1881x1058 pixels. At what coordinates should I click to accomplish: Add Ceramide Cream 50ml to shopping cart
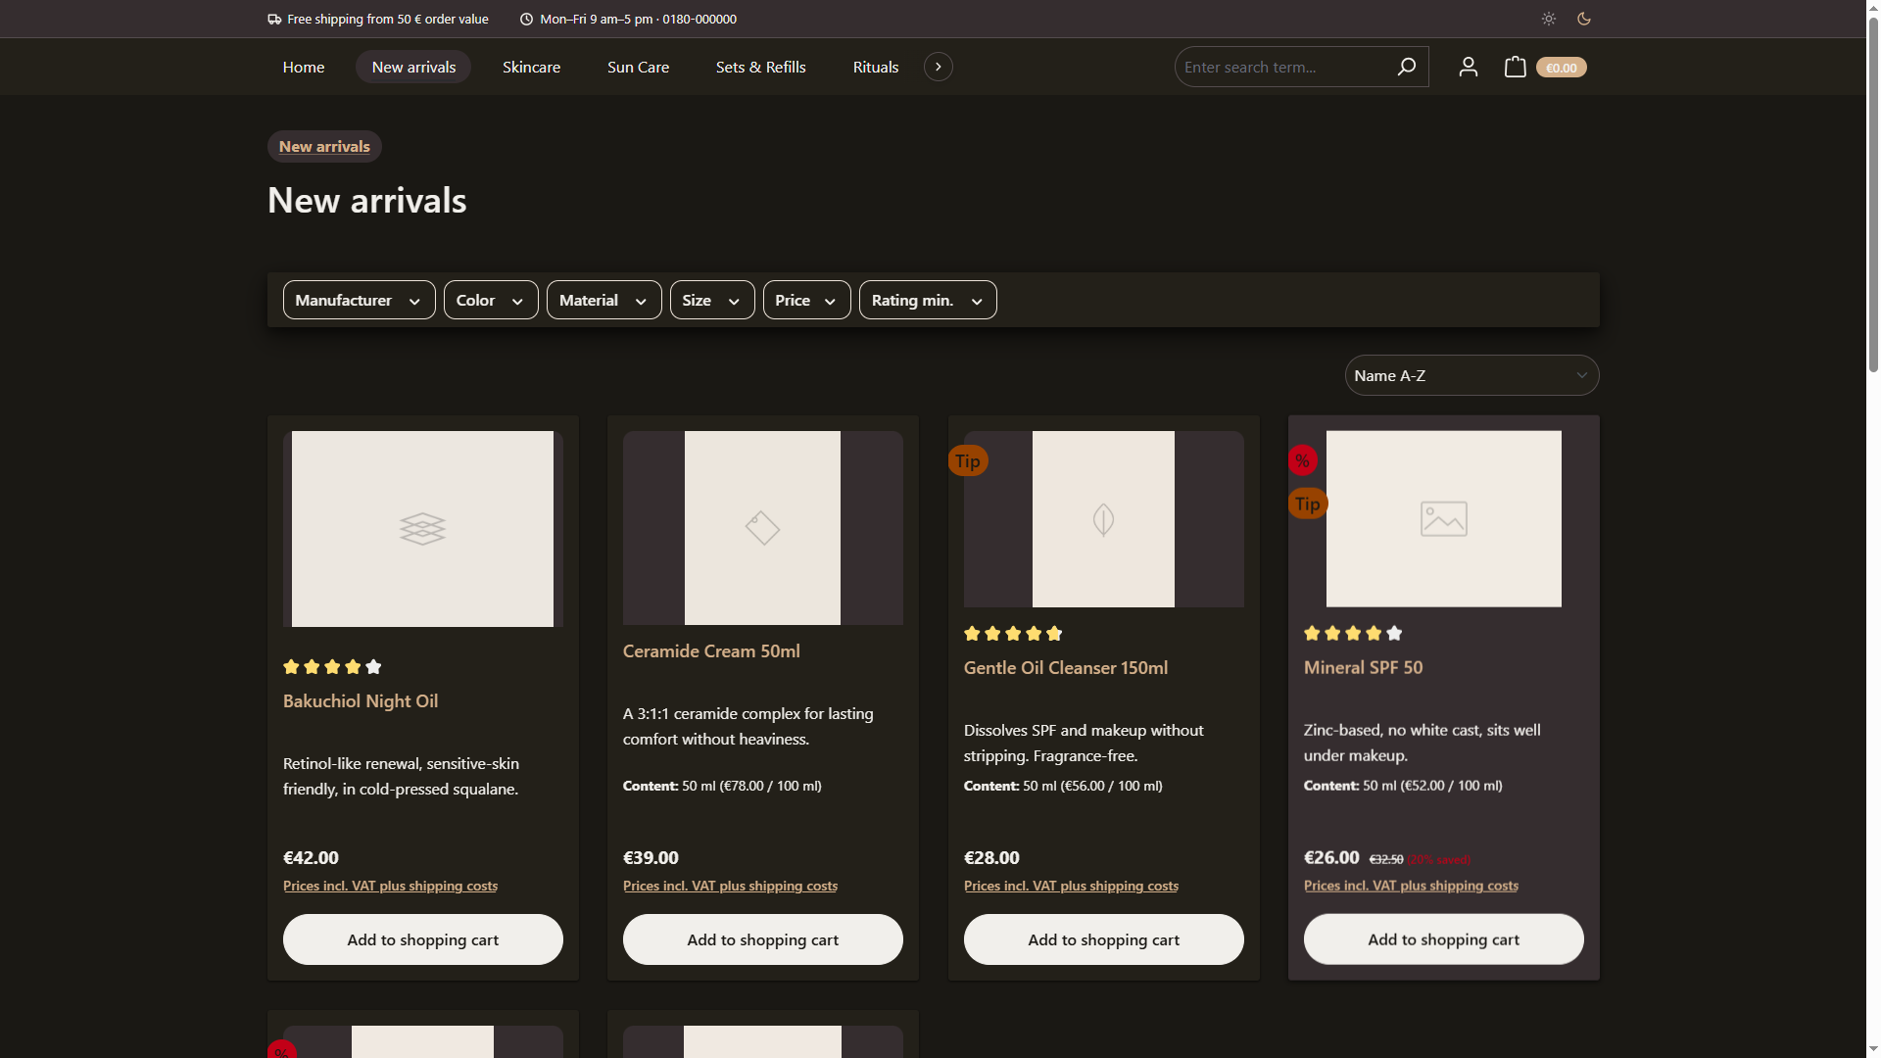(763, 939)
